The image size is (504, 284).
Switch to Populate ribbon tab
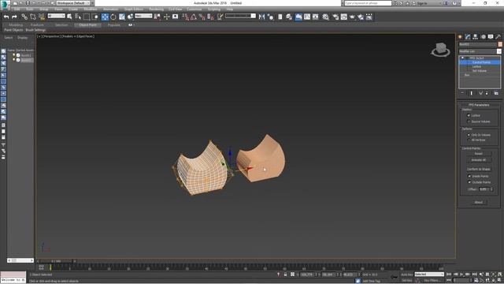tap(113, 24)
